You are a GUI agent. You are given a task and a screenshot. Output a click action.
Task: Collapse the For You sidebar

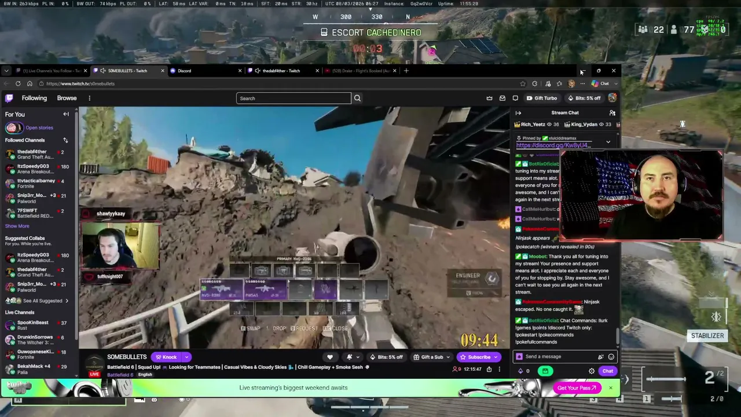[x=66, y=114]
